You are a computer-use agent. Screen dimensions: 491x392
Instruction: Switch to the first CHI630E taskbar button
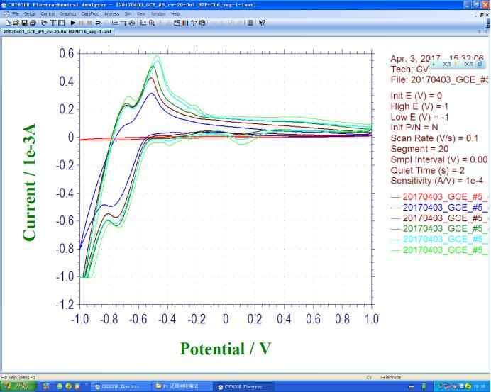[x=121, y=386]
